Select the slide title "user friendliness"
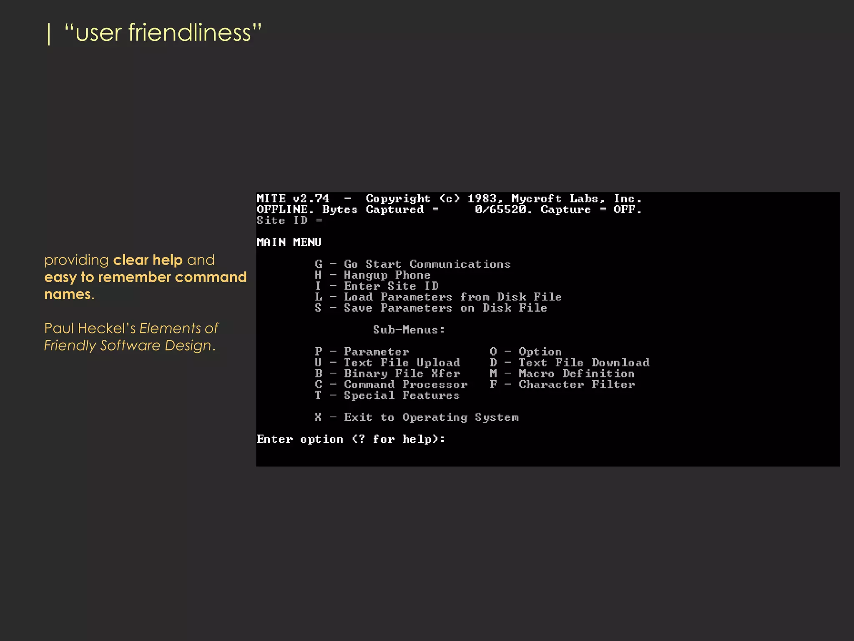The height and width of the screenshot is (641, 854). (163, 33)
